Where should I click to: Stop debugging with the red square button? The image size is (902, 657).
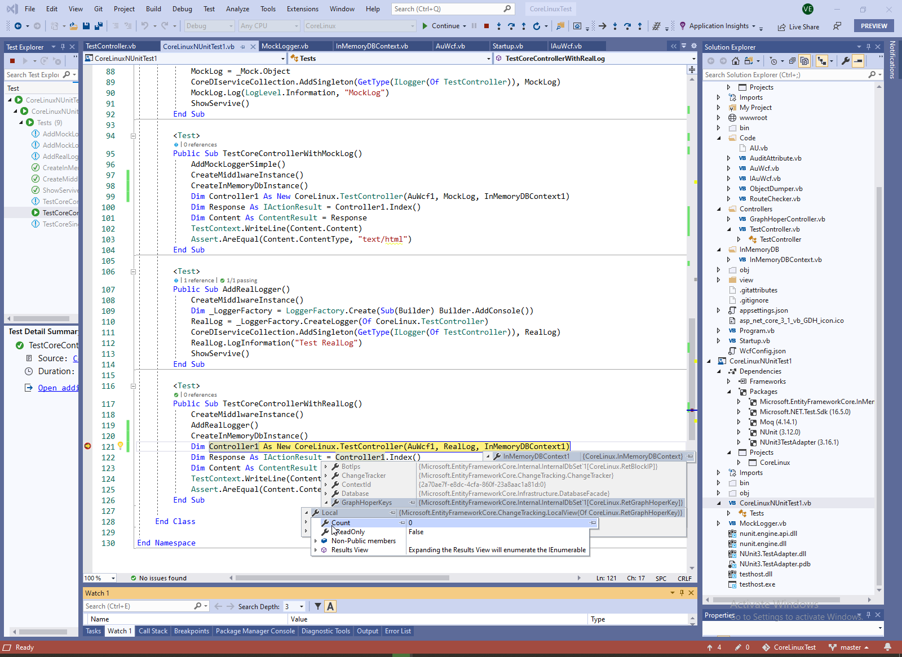[486, 26]
